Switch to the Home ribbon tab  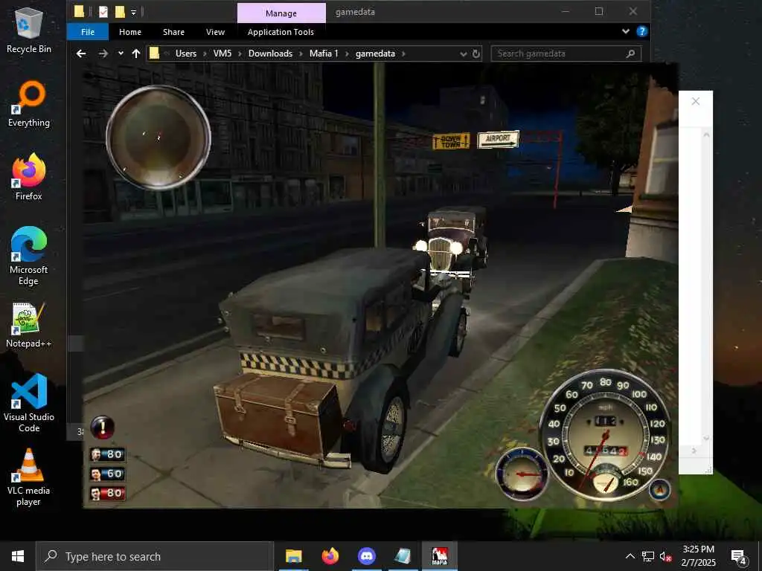pyautogui.click(x=130, y=32)
